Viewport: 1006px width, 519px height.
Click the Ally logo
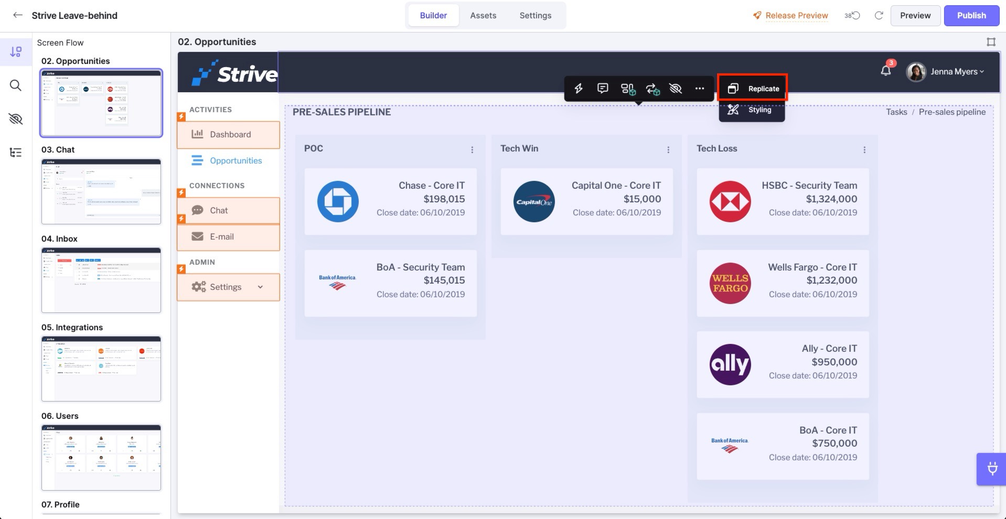tap(730, 364)
